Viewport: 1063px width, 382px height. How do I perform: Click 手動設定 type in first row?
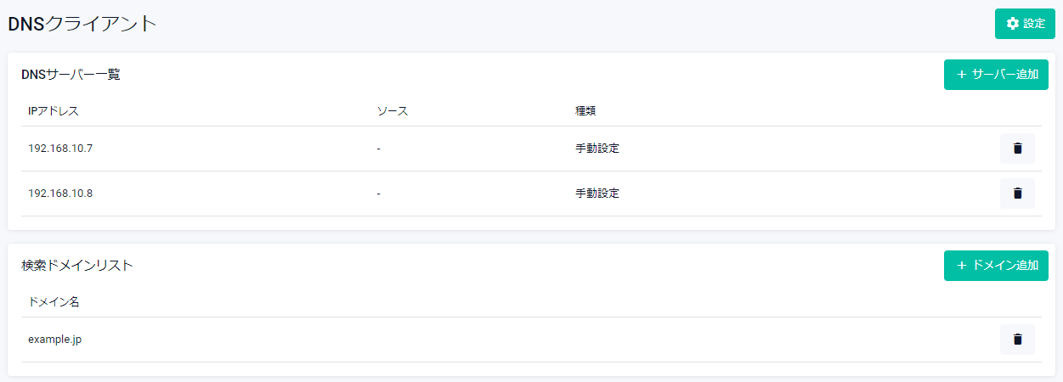597,149
